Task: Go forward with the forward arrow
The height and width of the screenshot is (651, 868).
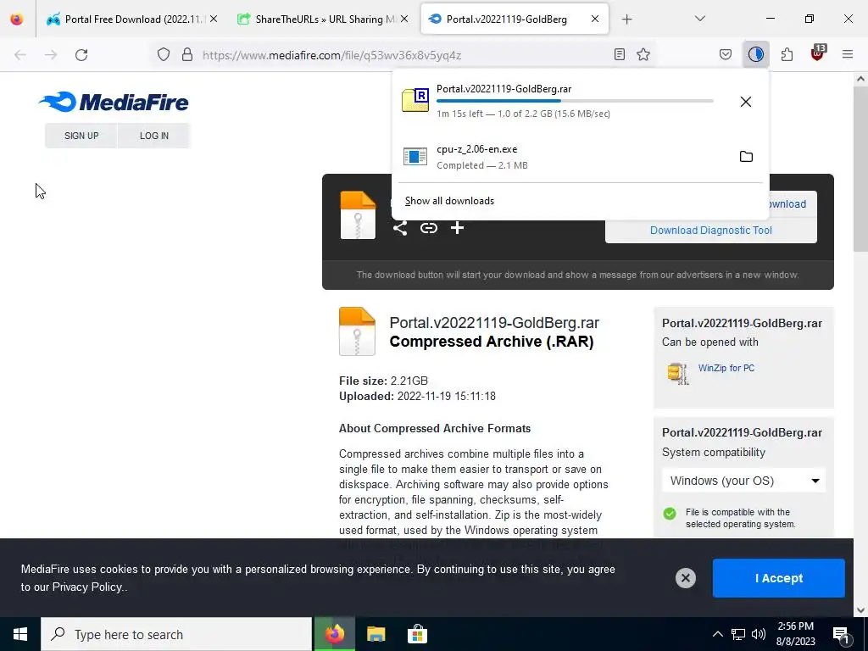Action: [x=51, y=54]
